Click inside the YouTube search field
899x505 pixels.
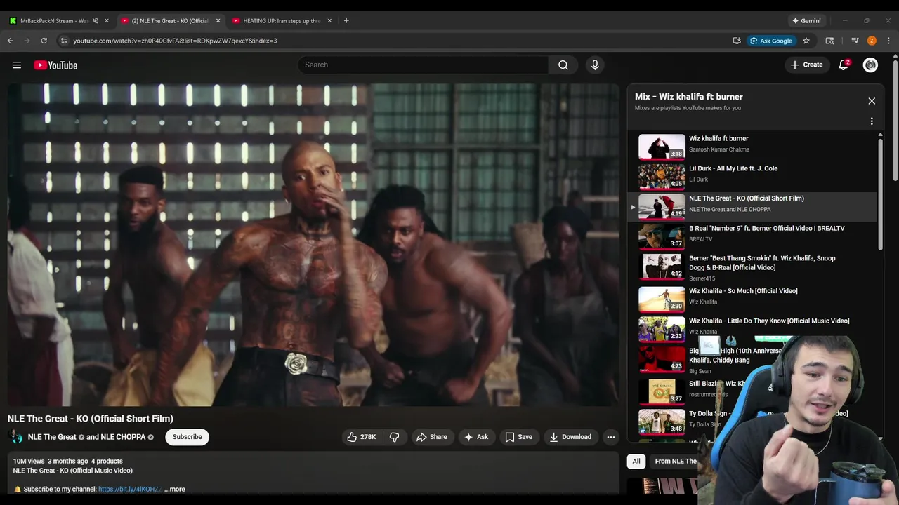(424, 65)
